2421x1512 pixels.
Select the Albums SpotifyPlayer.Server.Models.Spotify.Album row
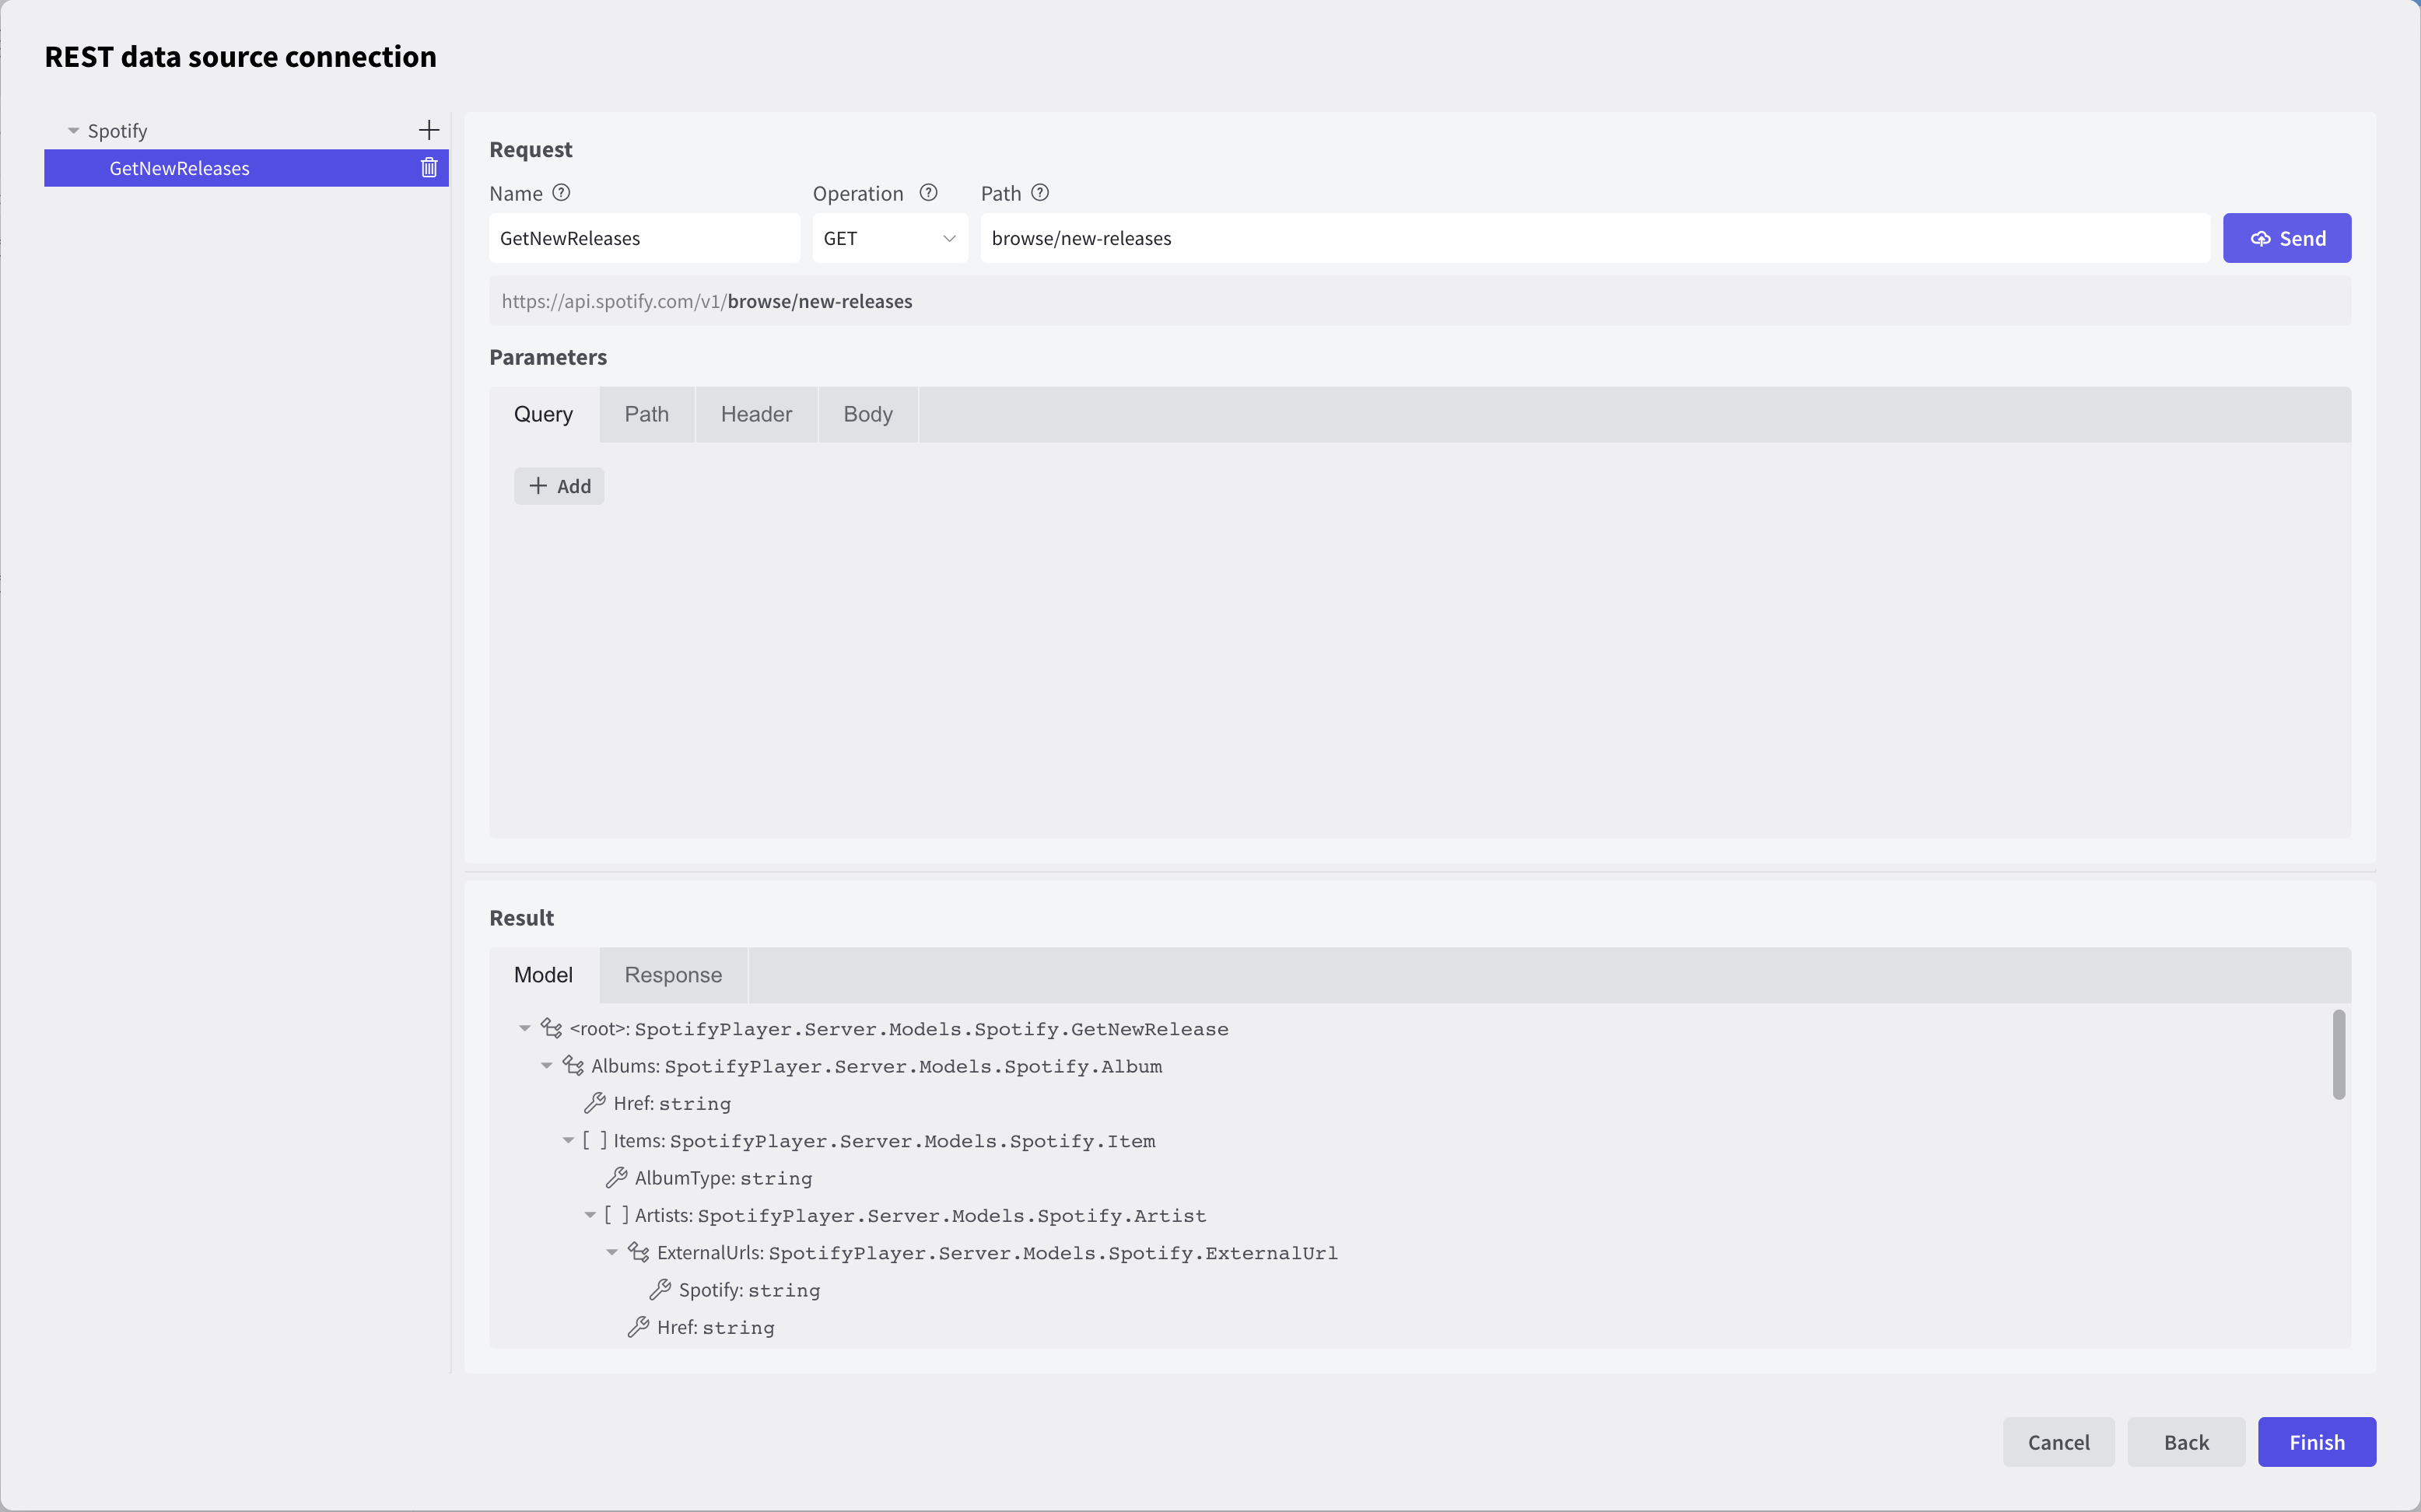(876, 1066)
